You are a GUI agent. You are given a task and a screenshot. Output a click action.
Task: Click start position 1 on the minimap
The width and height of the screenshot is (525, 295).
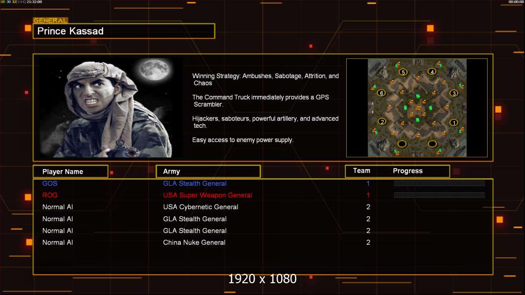454,122
